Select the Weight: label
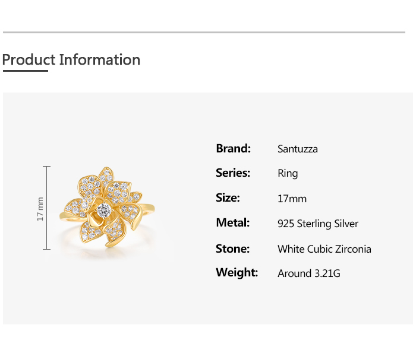 [x=237, y=273]
